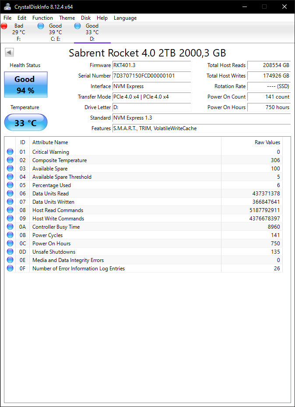Open the Disk menu

(x=86, y=18)
